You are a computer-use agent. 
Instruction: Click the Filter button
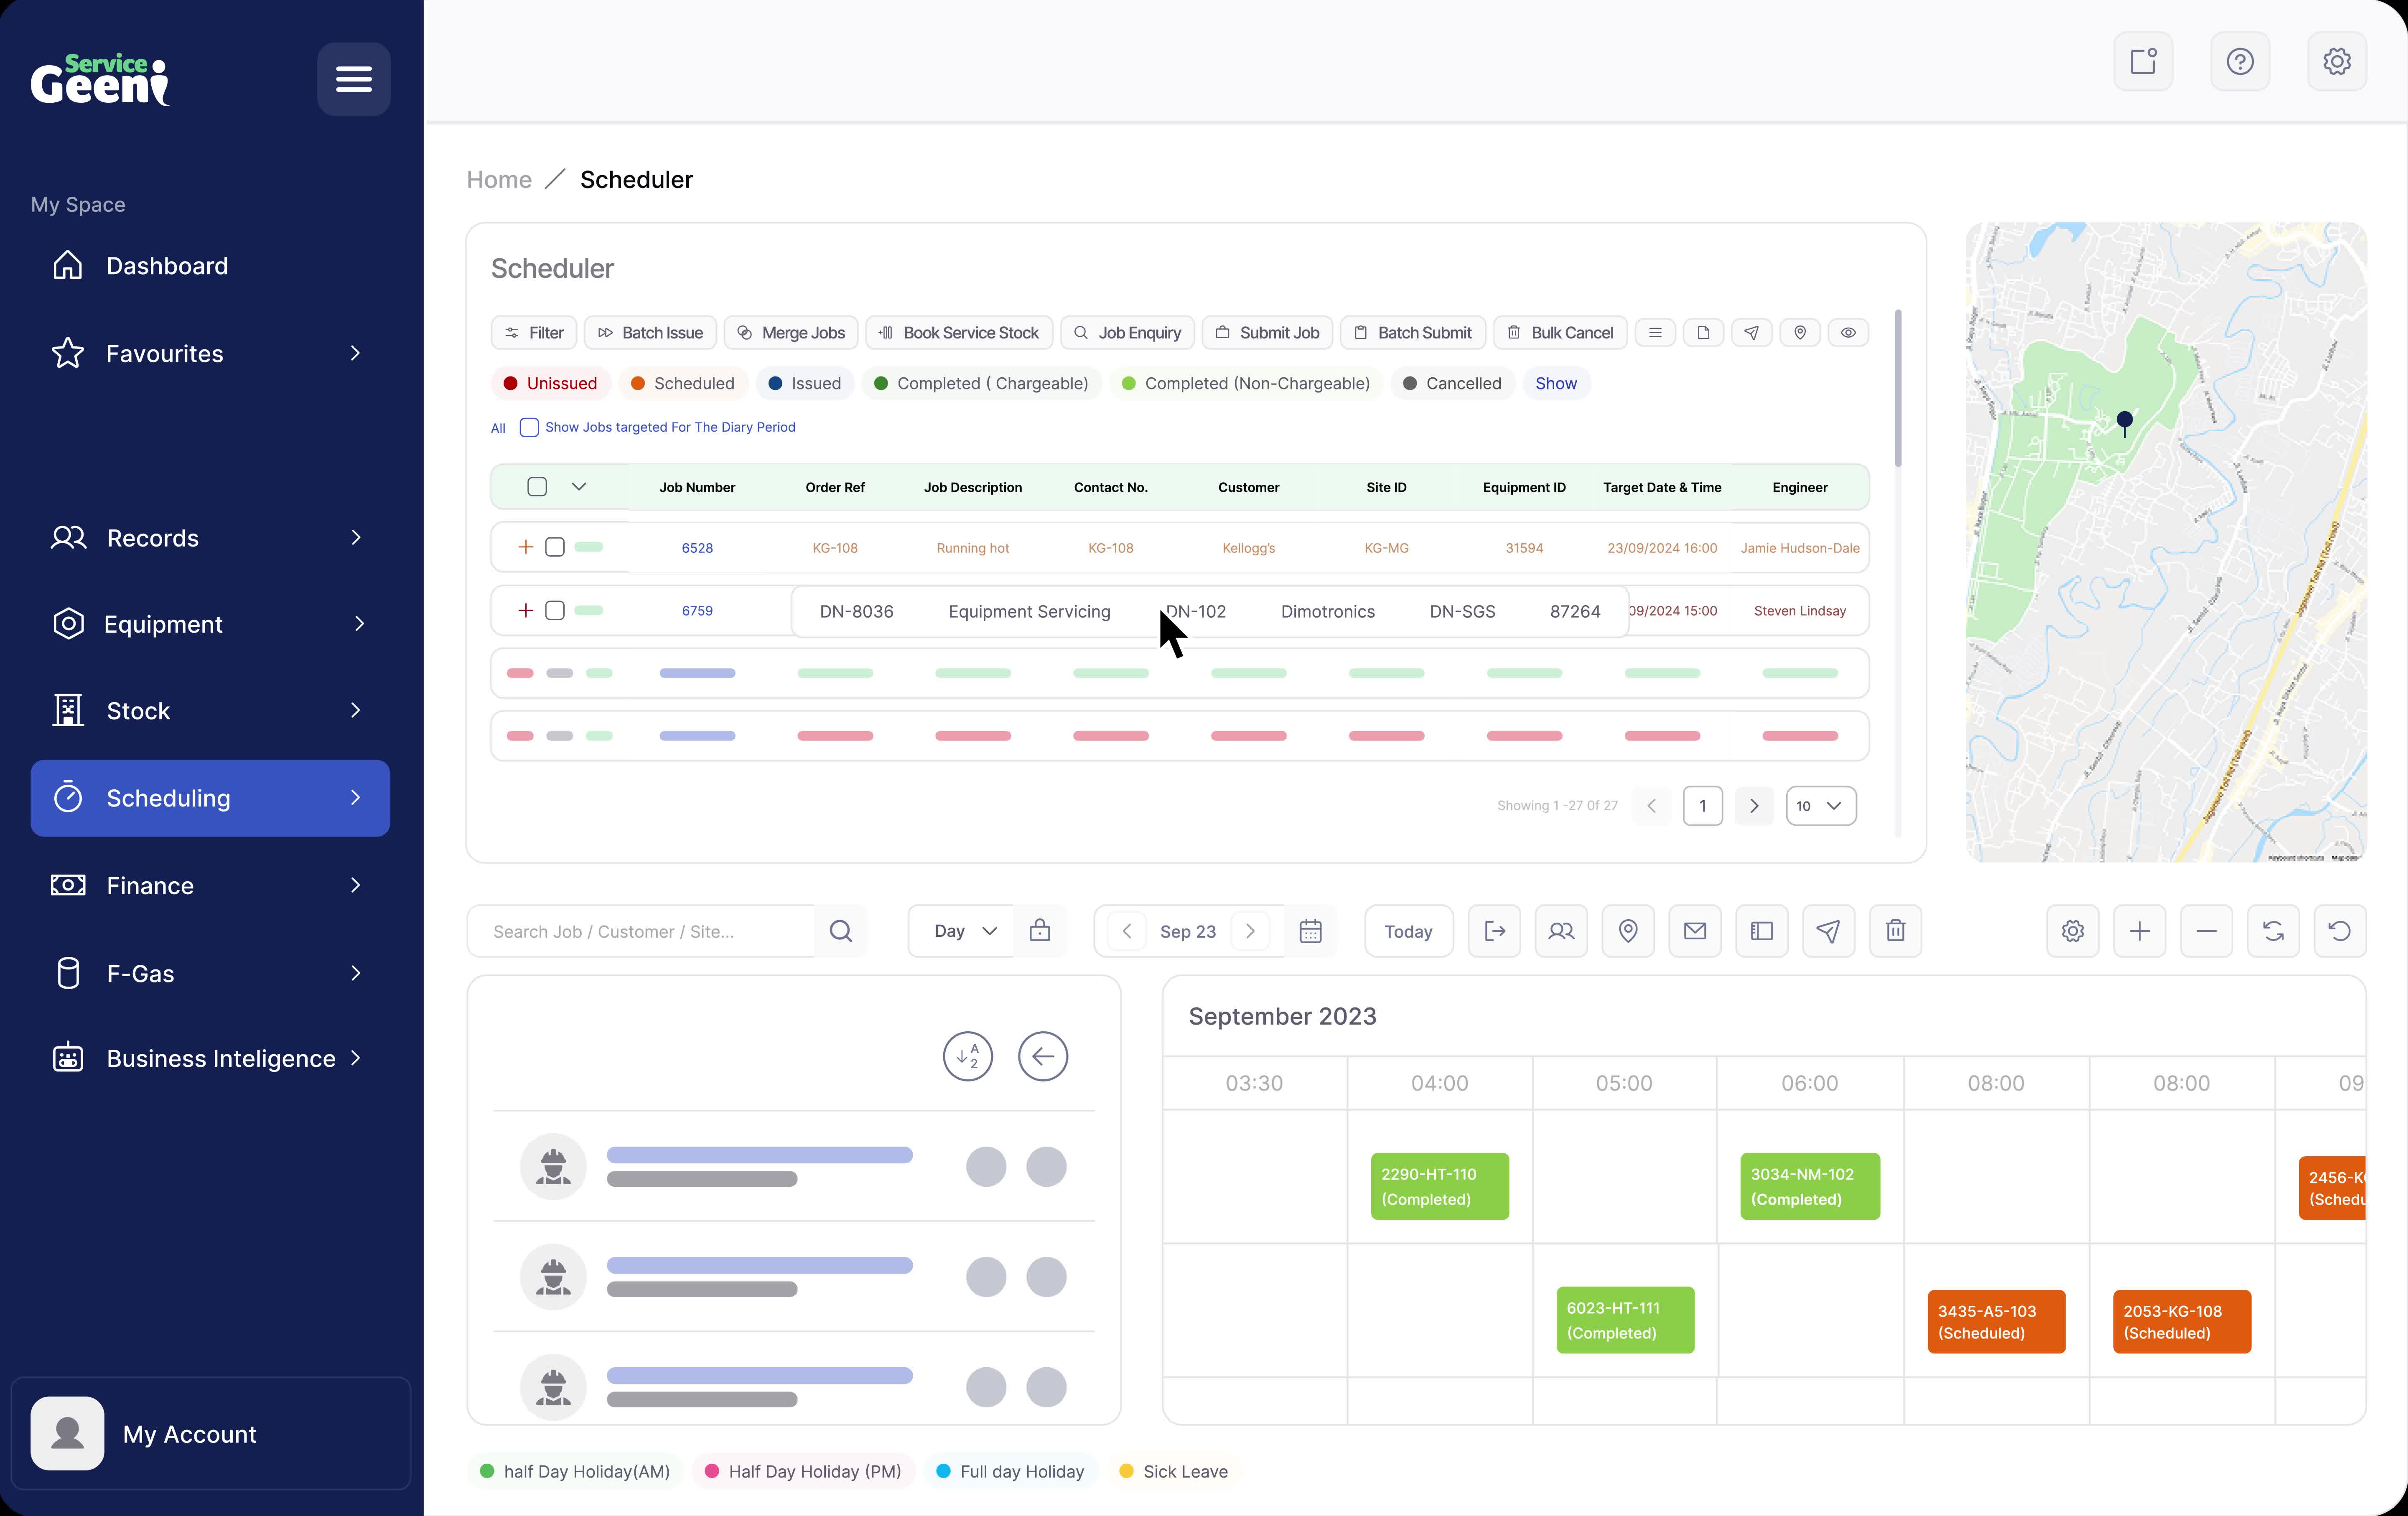click(x=534, y=333)
